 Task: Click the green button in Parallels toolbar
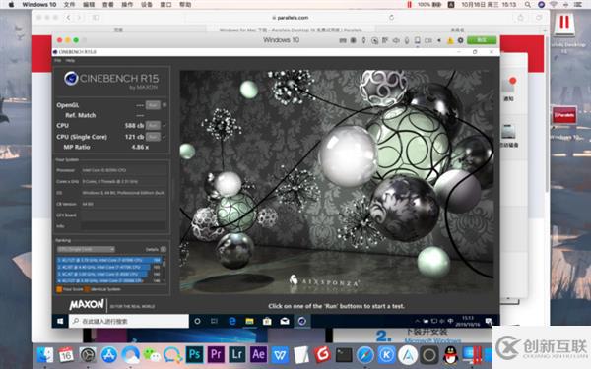coord(482,40)
